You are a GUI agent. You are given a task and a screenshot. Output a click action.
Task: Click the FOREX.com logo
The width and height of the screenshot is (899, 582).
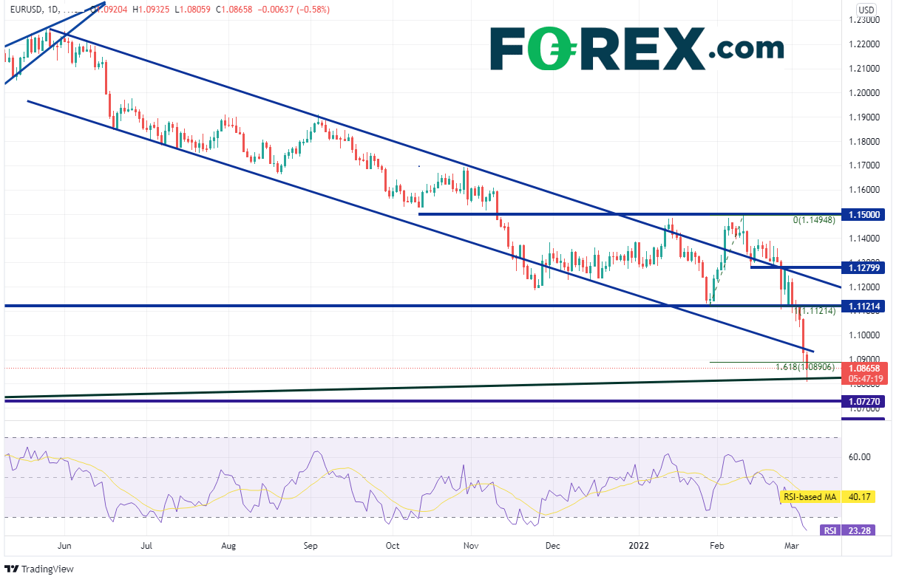(637, 49)
